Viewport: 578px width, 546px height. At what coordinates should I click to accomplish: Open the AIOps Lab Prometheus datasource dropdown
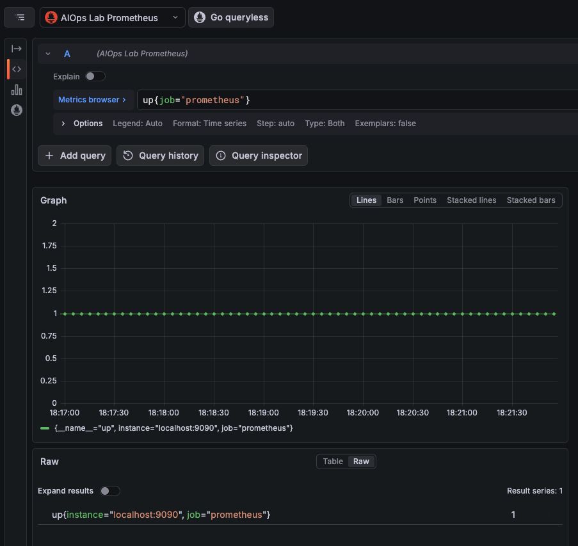113,17
